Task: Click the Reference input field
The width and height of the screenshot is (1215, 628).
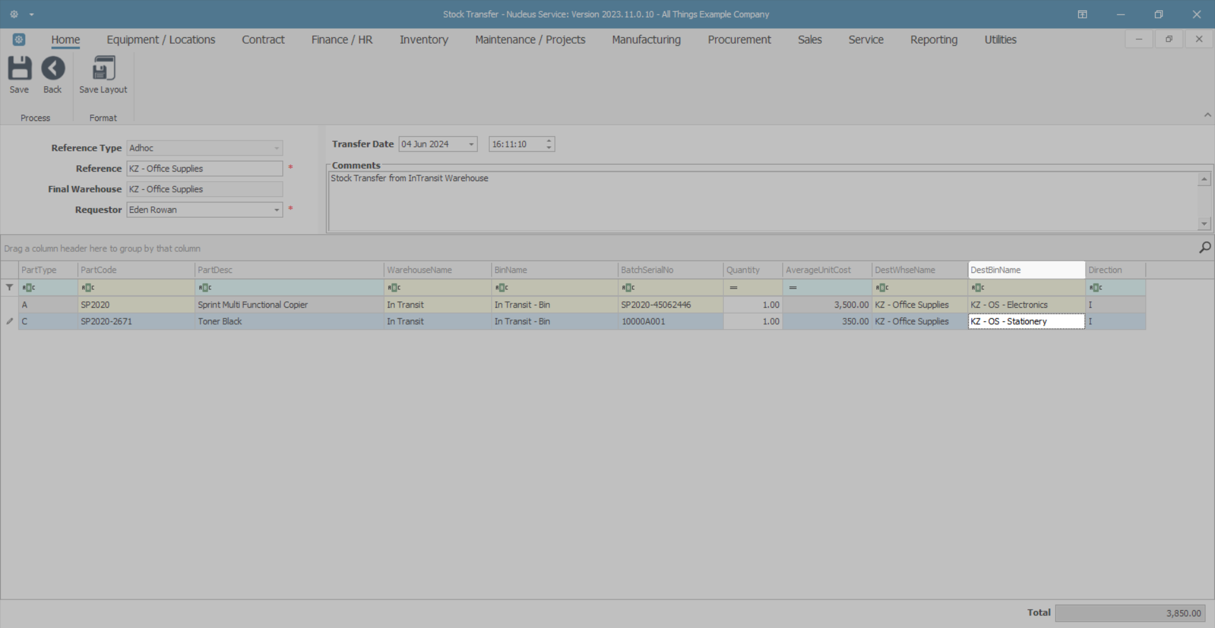Action: pos(204,168)
